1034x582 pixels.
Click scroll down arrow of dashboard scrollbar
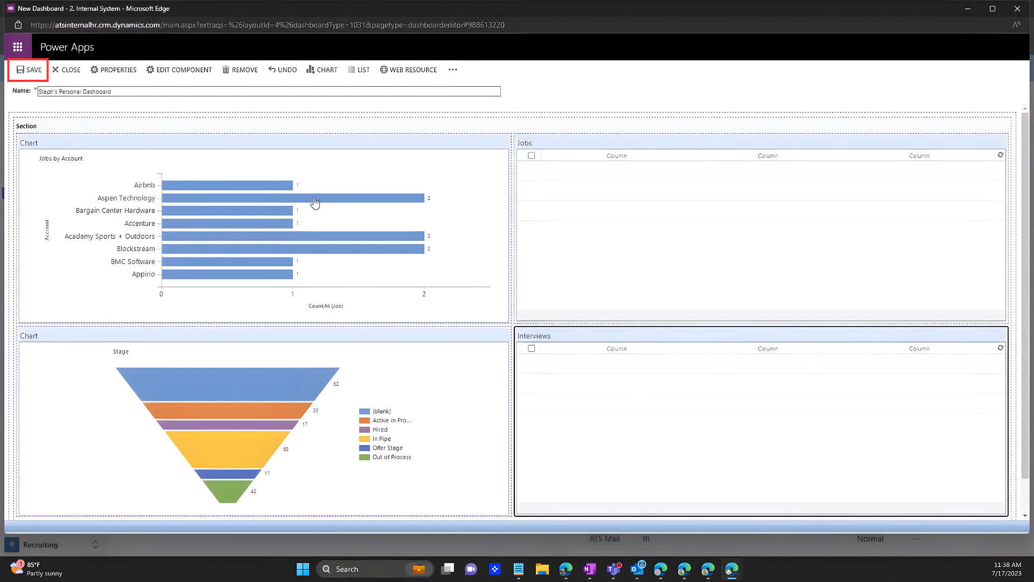click(1025, 516)
